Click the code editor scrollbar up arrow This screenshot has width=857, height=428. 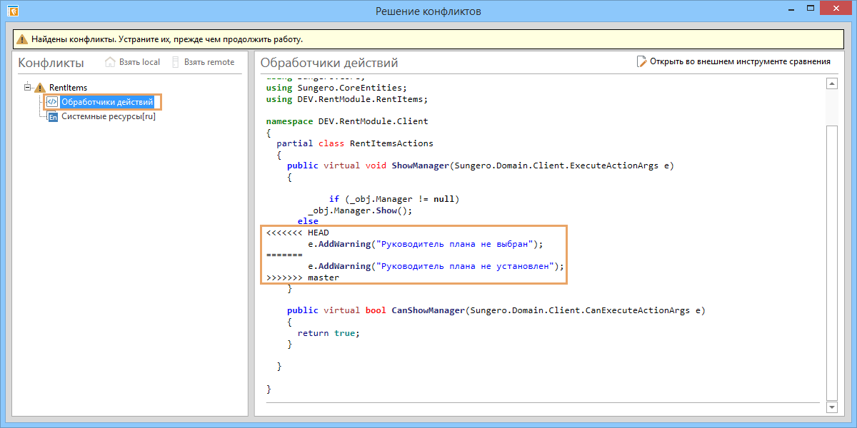831,84
